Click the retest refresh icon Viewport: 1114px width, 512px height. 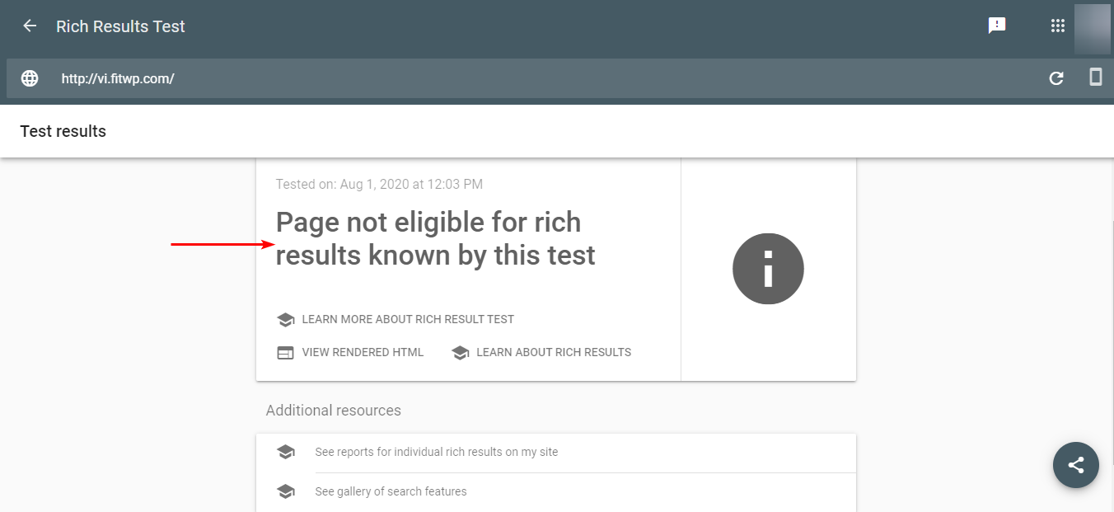pyautogui.click(x=1055, y=78)
